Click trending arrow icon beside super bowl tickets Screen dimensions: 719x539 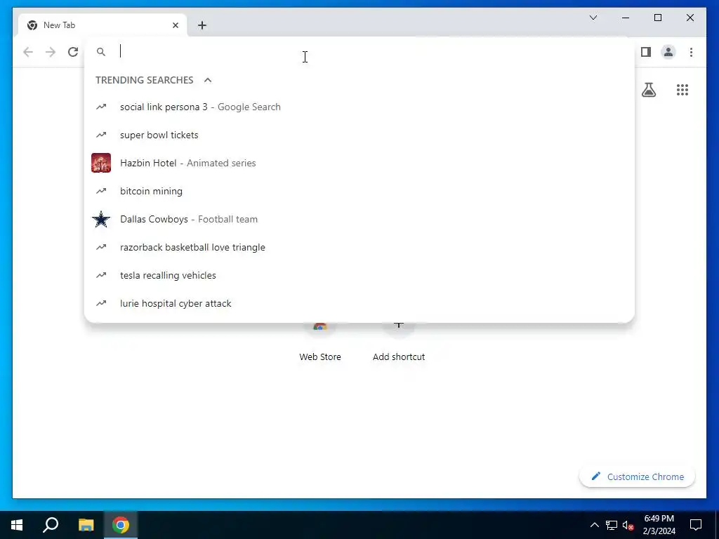(x=101, y=135)
